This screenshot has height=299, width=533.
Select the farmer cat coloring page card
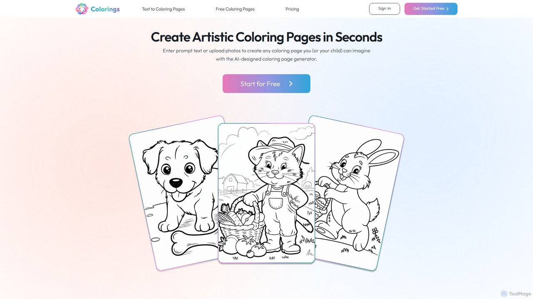[266, 193]
